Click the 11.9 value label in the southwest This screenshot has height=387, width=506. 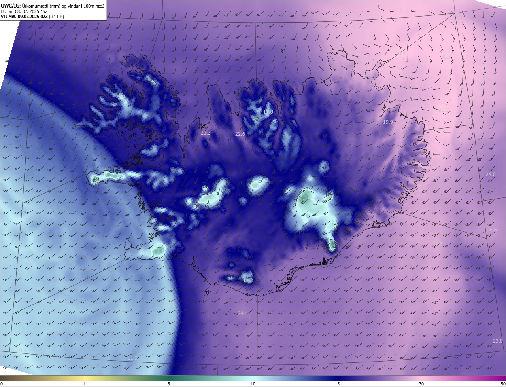[133, 358]
